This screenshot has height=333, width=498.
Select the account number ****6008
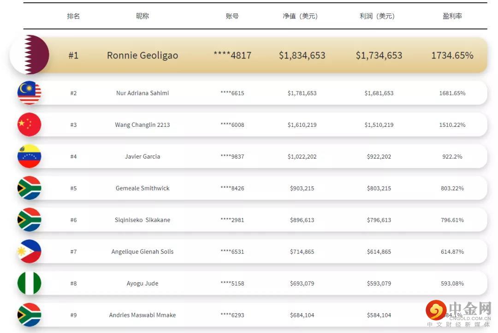[232, 125]
